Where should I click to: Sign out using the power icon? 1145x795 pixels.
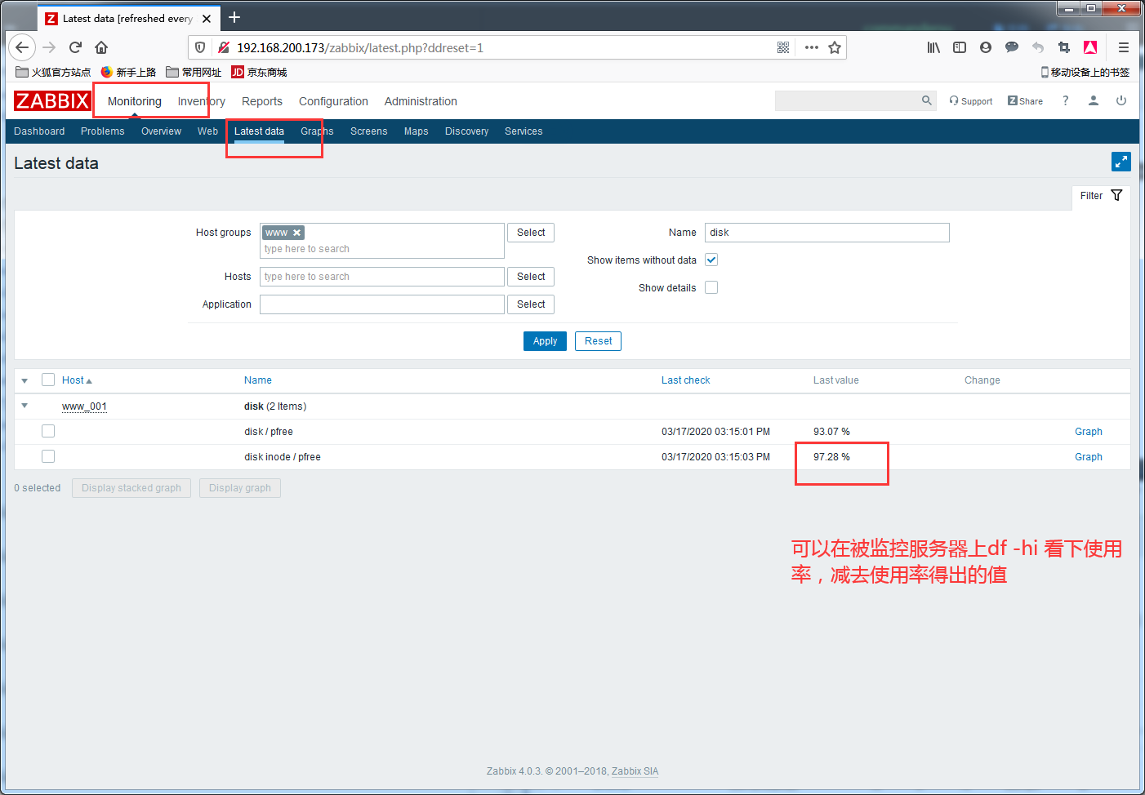[1121, 100]
